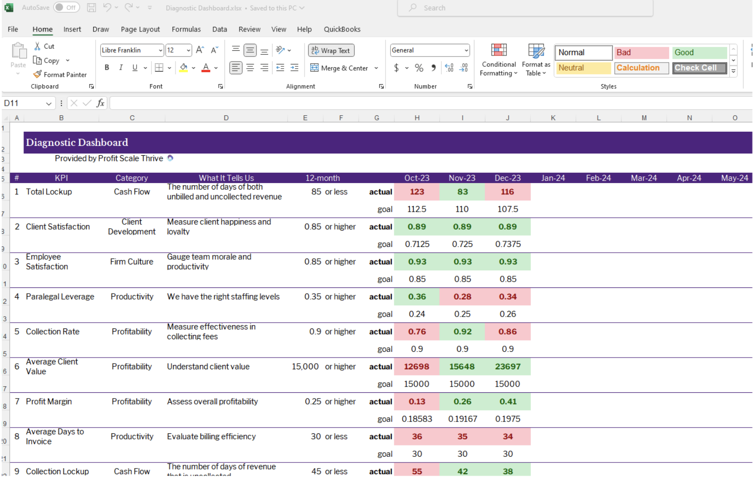Click the Save icon in title bar

[x=92, y=8]
